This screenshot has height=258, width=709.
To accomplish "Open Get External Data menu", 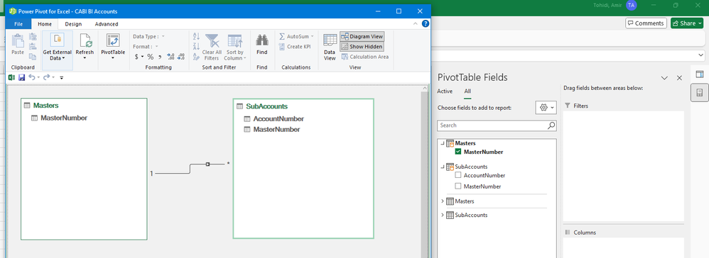I will click(x=57, y=47).
